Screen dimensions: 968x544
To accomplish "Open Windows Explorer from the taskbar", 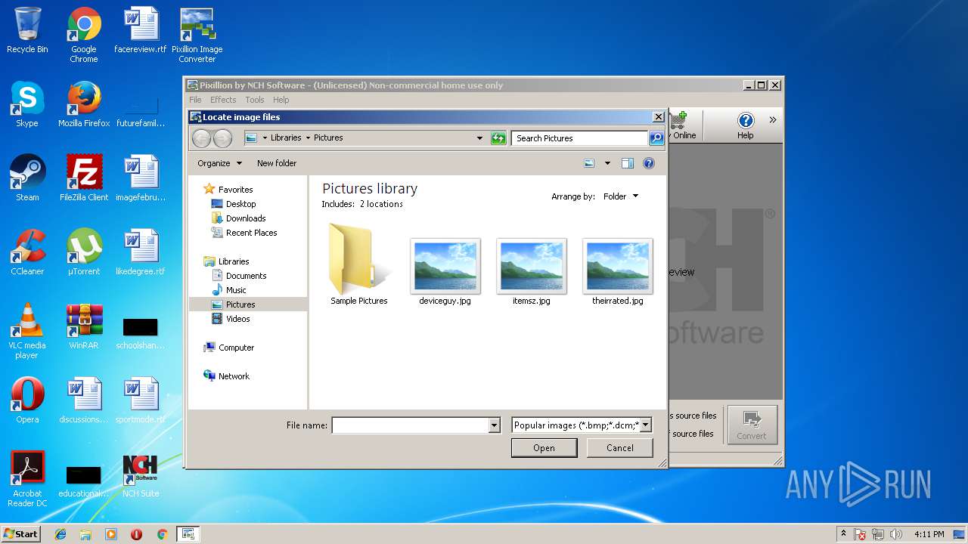I will (85, 534).
